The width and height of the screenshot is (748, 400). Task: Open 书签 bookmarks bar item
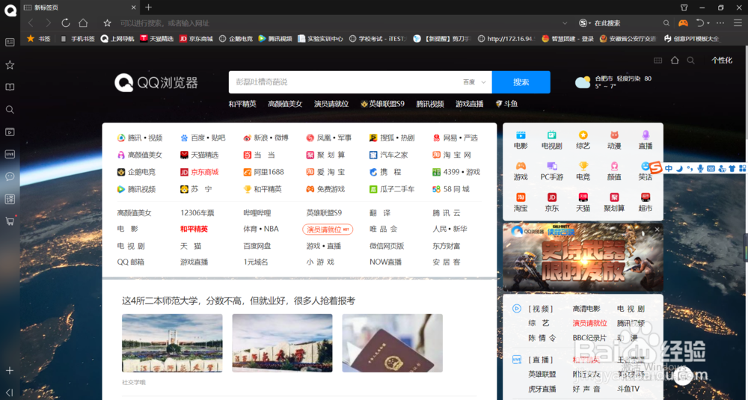pyautogui.click(x=39, y=39)
